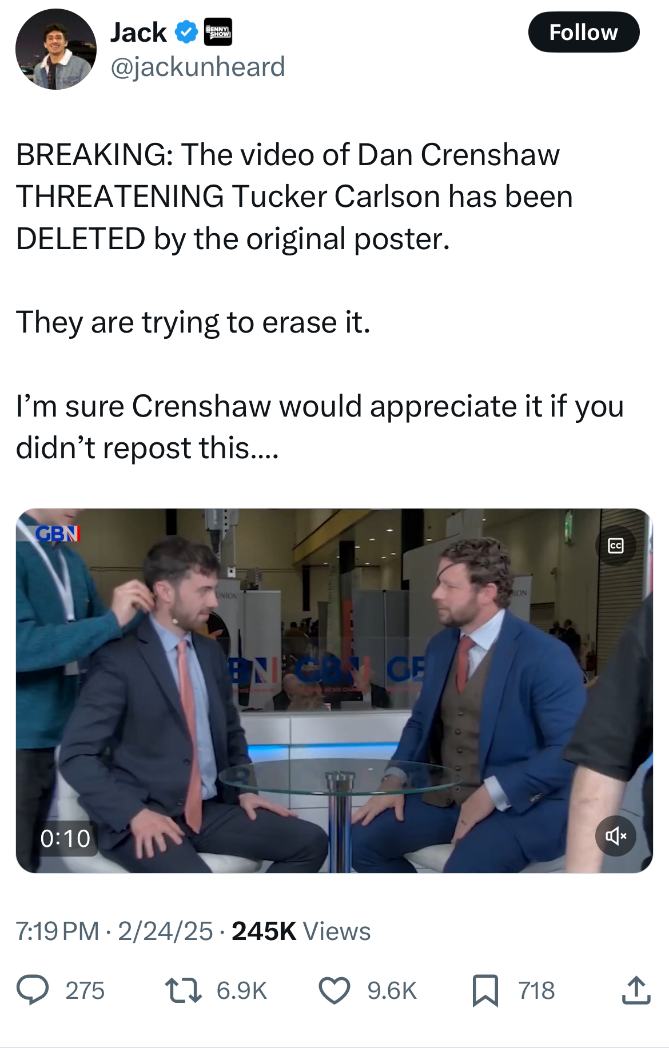Click the blue verified checkmark badge

pyautogui.click(x=185, y=32)
